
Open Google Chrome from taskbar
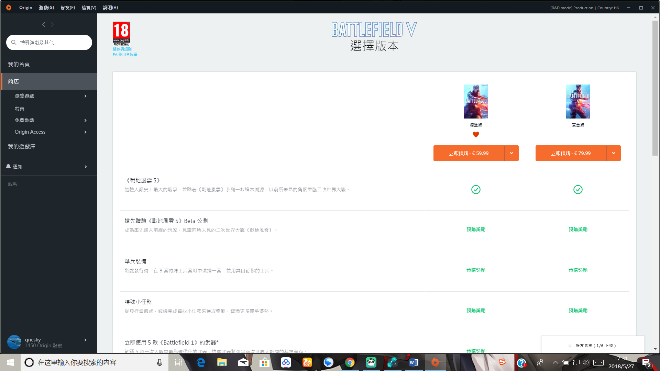[x=350, y=362]
